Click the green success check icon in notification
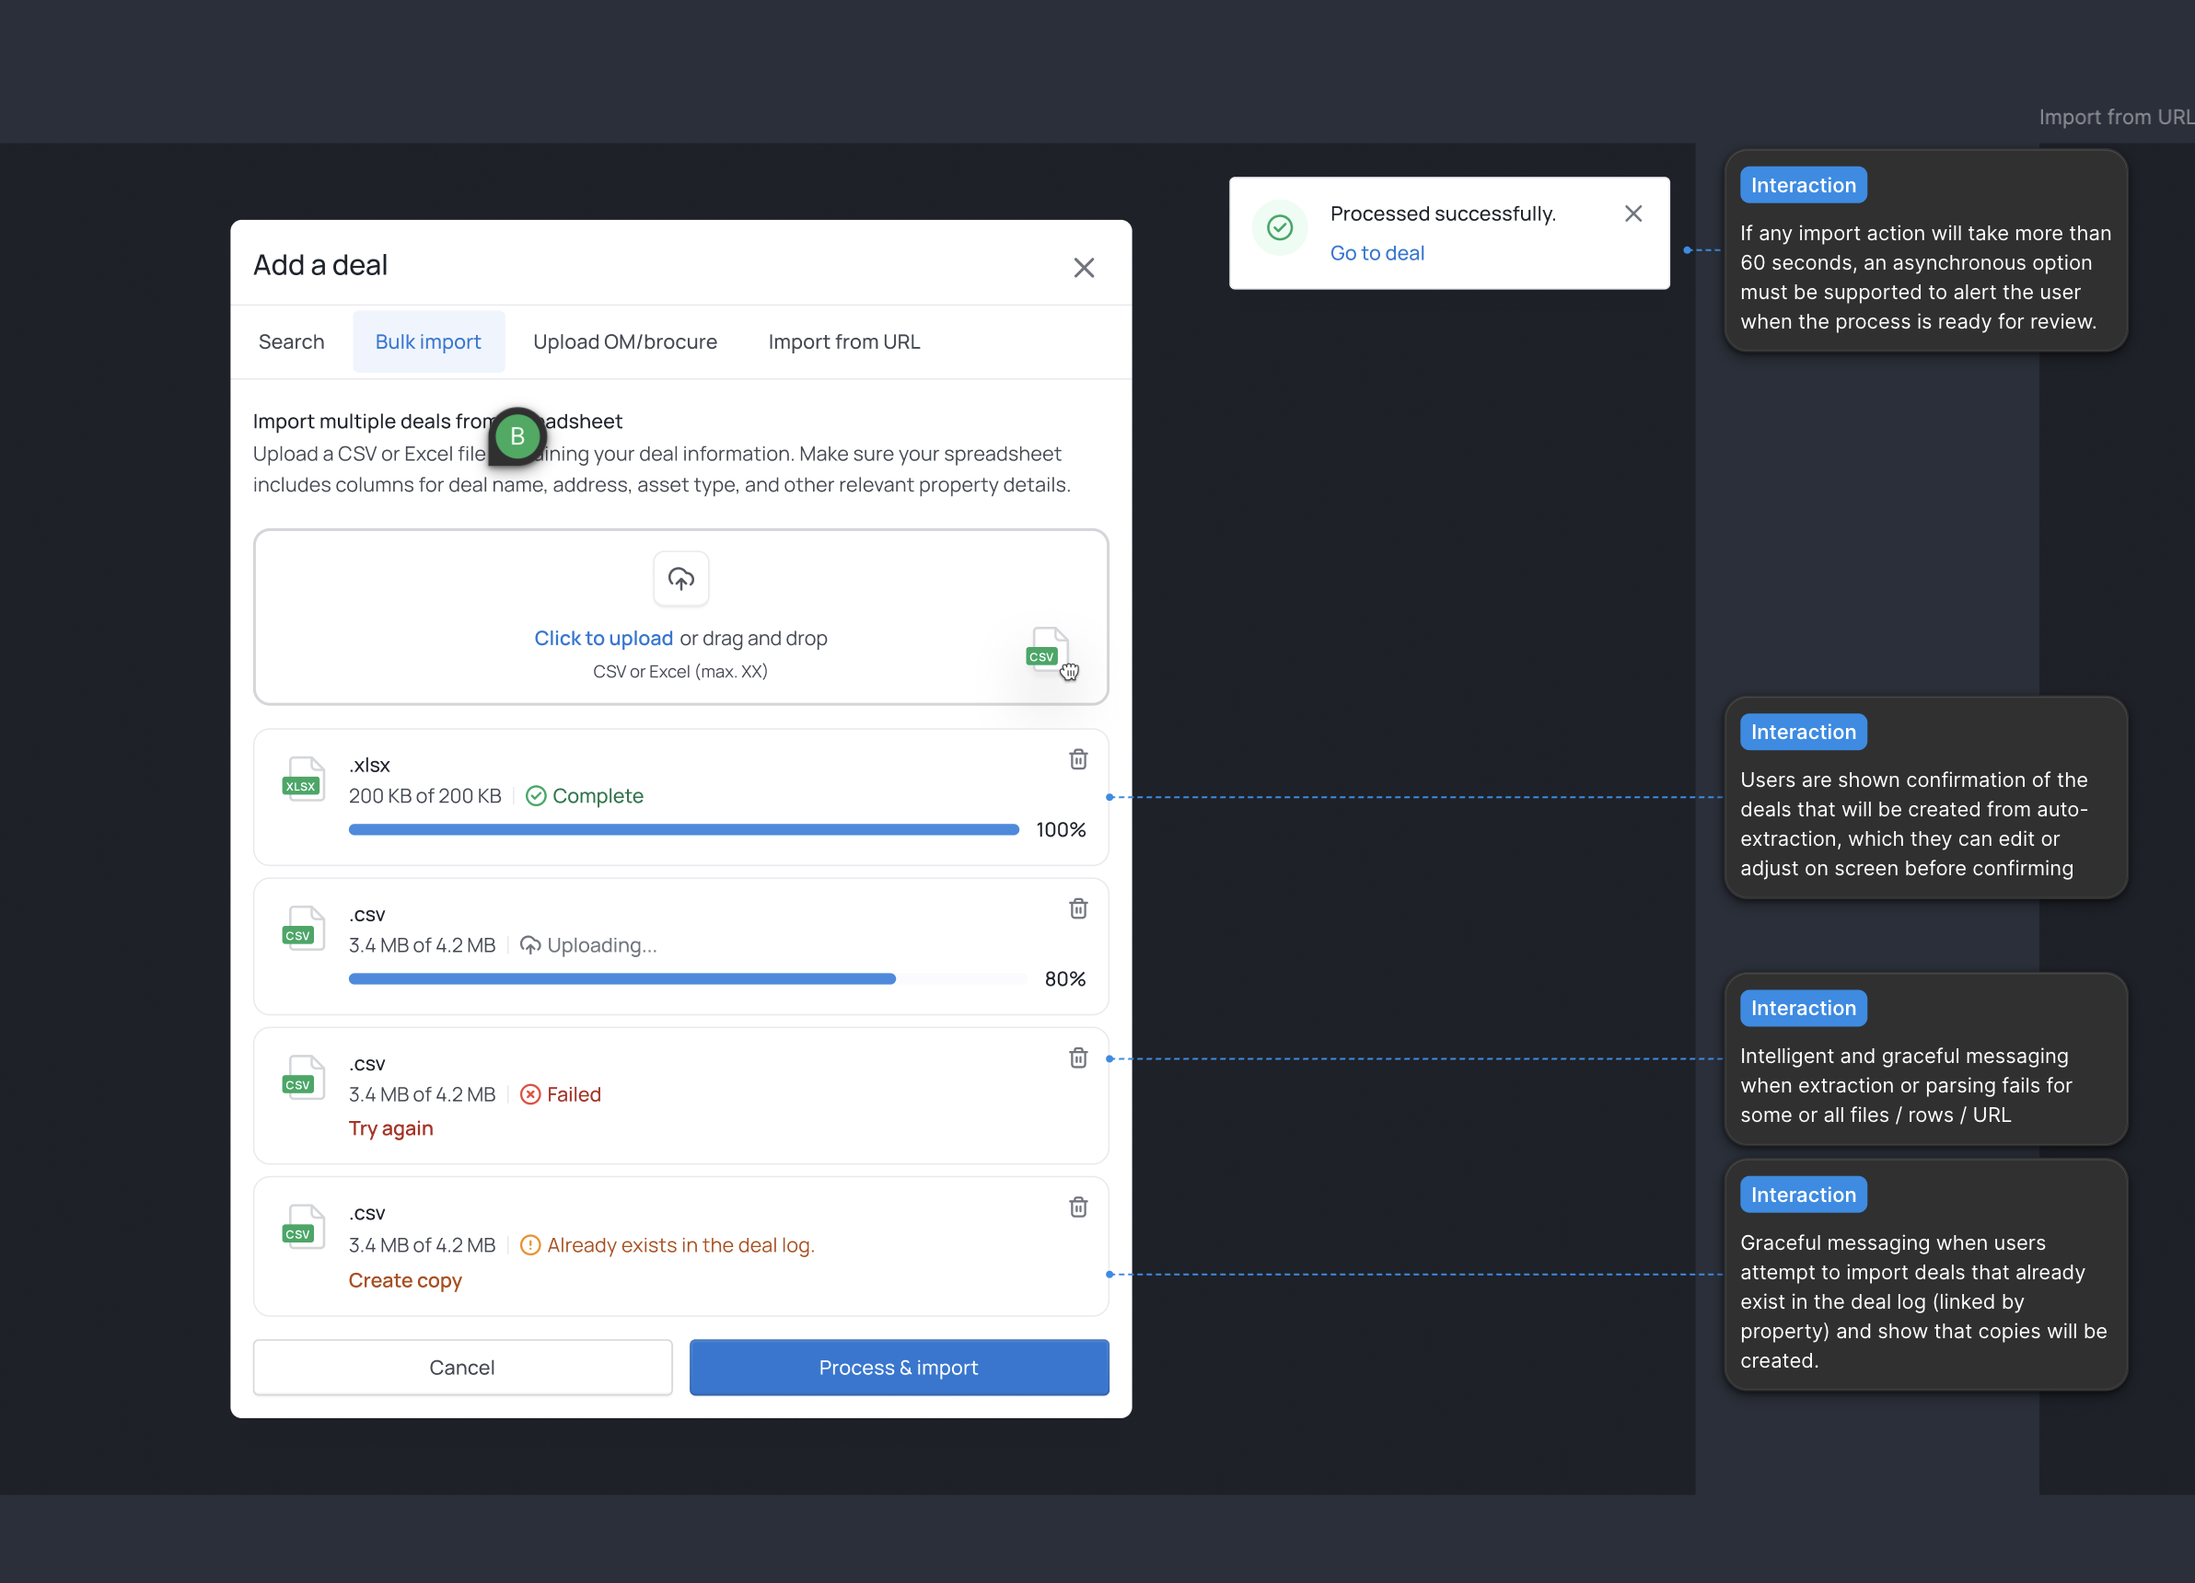The width and height of the screenshot is (2195, 1583). [1280, 227]
